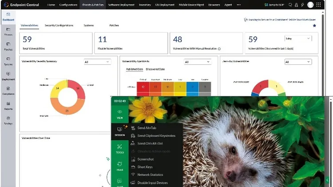Open Settings from the left sidebar
Screen dimensions: 333x187
pyautogui.click(x=8, y=119)
